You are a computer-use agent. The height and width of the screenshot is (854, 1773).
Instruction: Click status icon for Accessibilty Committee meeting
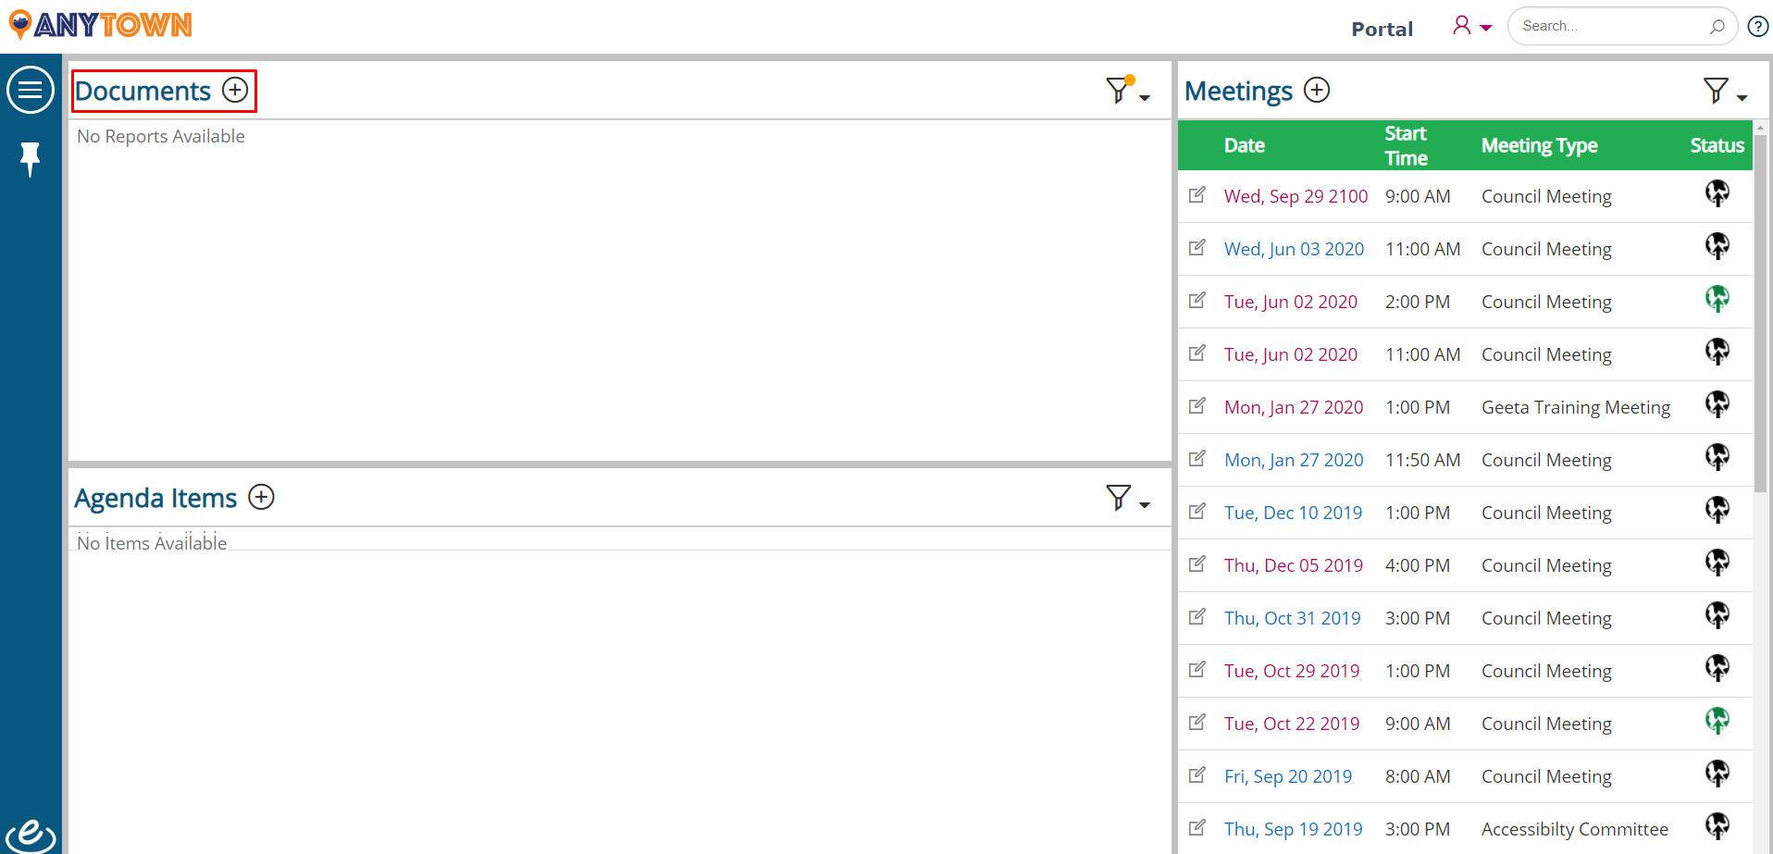coord(1717,826)
